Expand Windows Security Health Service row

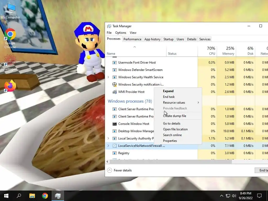(108, 77)
